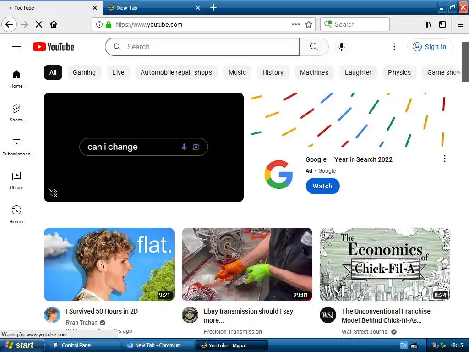Select the Machines filter chip
The image size is (469, 352).
click(x=314, y=72)
